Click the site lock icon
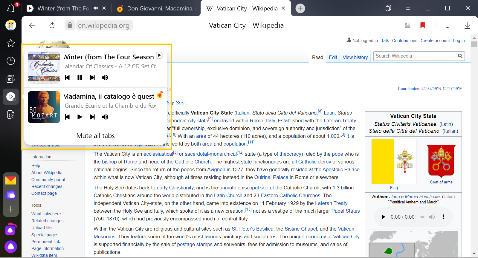 70,25
